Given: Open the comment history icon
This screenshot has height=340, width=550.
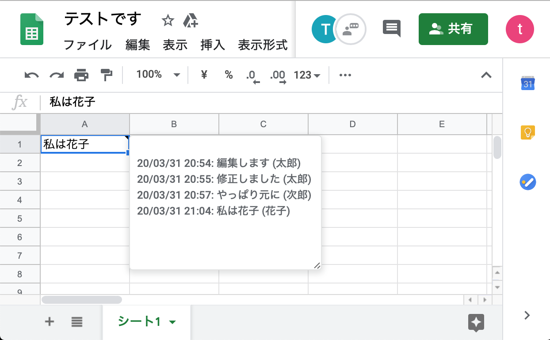Looking at the screenshot, I should 391,28.
